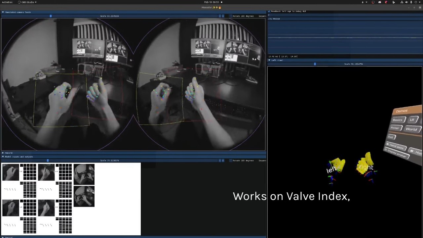Click the Discord tray icon
The image size is (423, 238).
379,2
